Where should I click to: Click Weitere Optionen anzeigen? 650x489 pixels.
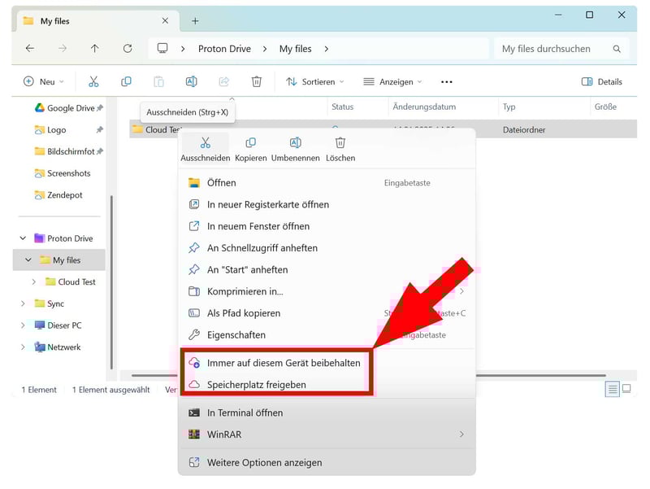(264, 462)
